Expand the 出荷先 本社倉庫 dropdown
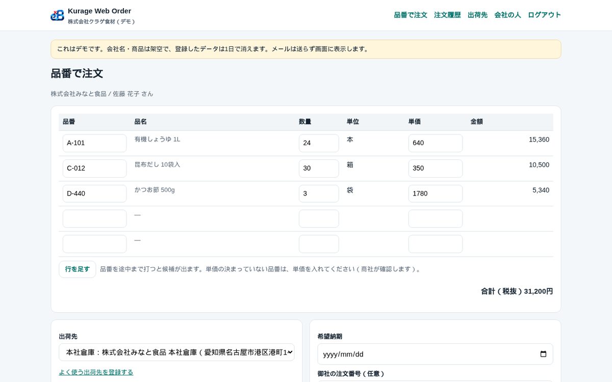This screenshot has width=612, height=382. (176, 352)
